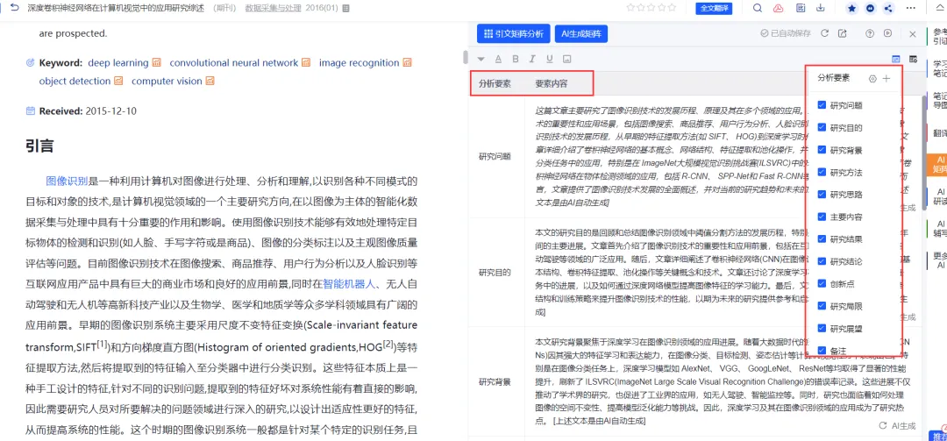This screenshot has height=441, width=947.
Task: Click the play tutorial video icon
Action: pyautogui.click(x=887, y=34)
